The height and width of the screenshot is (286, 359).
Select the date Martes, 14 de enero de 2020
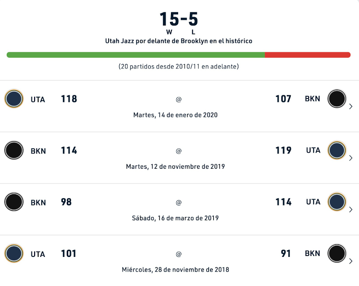coord(175,115)
